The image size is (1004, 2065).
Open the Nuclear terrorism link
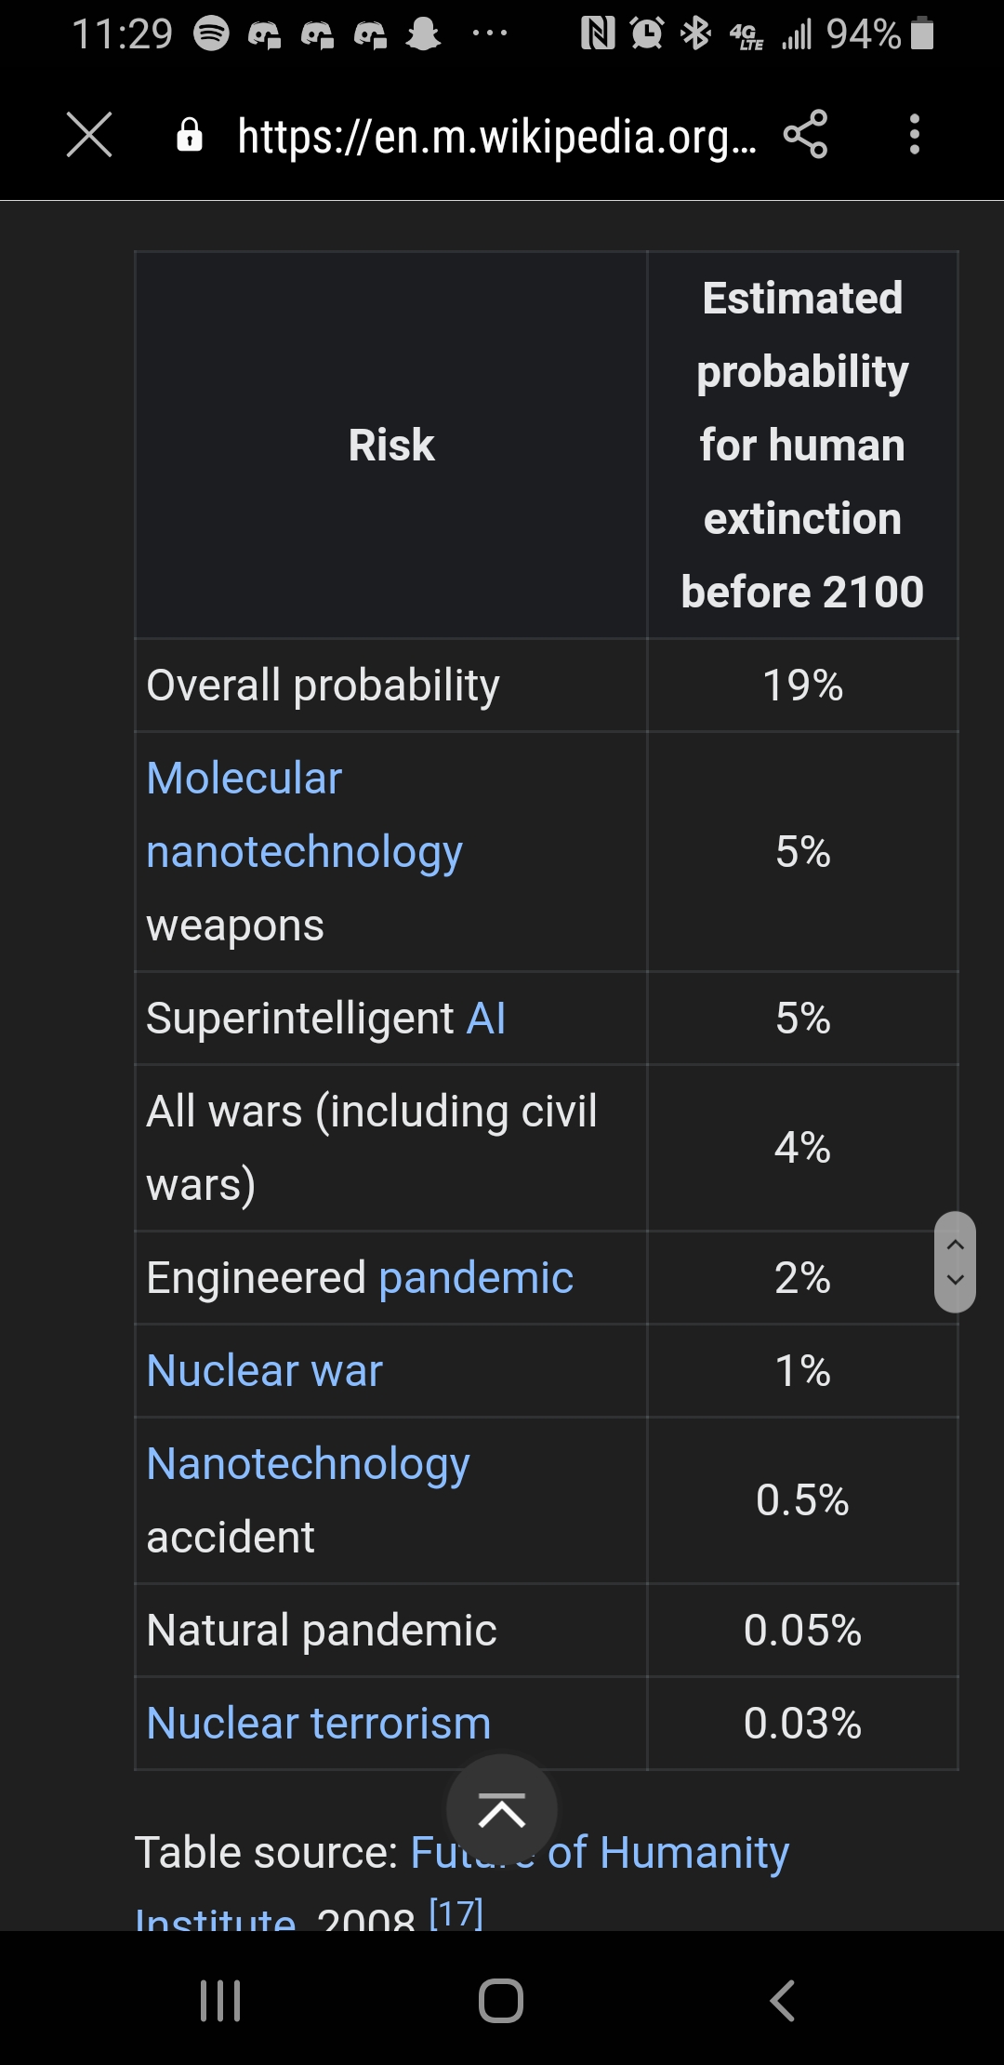tap(319, 1724)
